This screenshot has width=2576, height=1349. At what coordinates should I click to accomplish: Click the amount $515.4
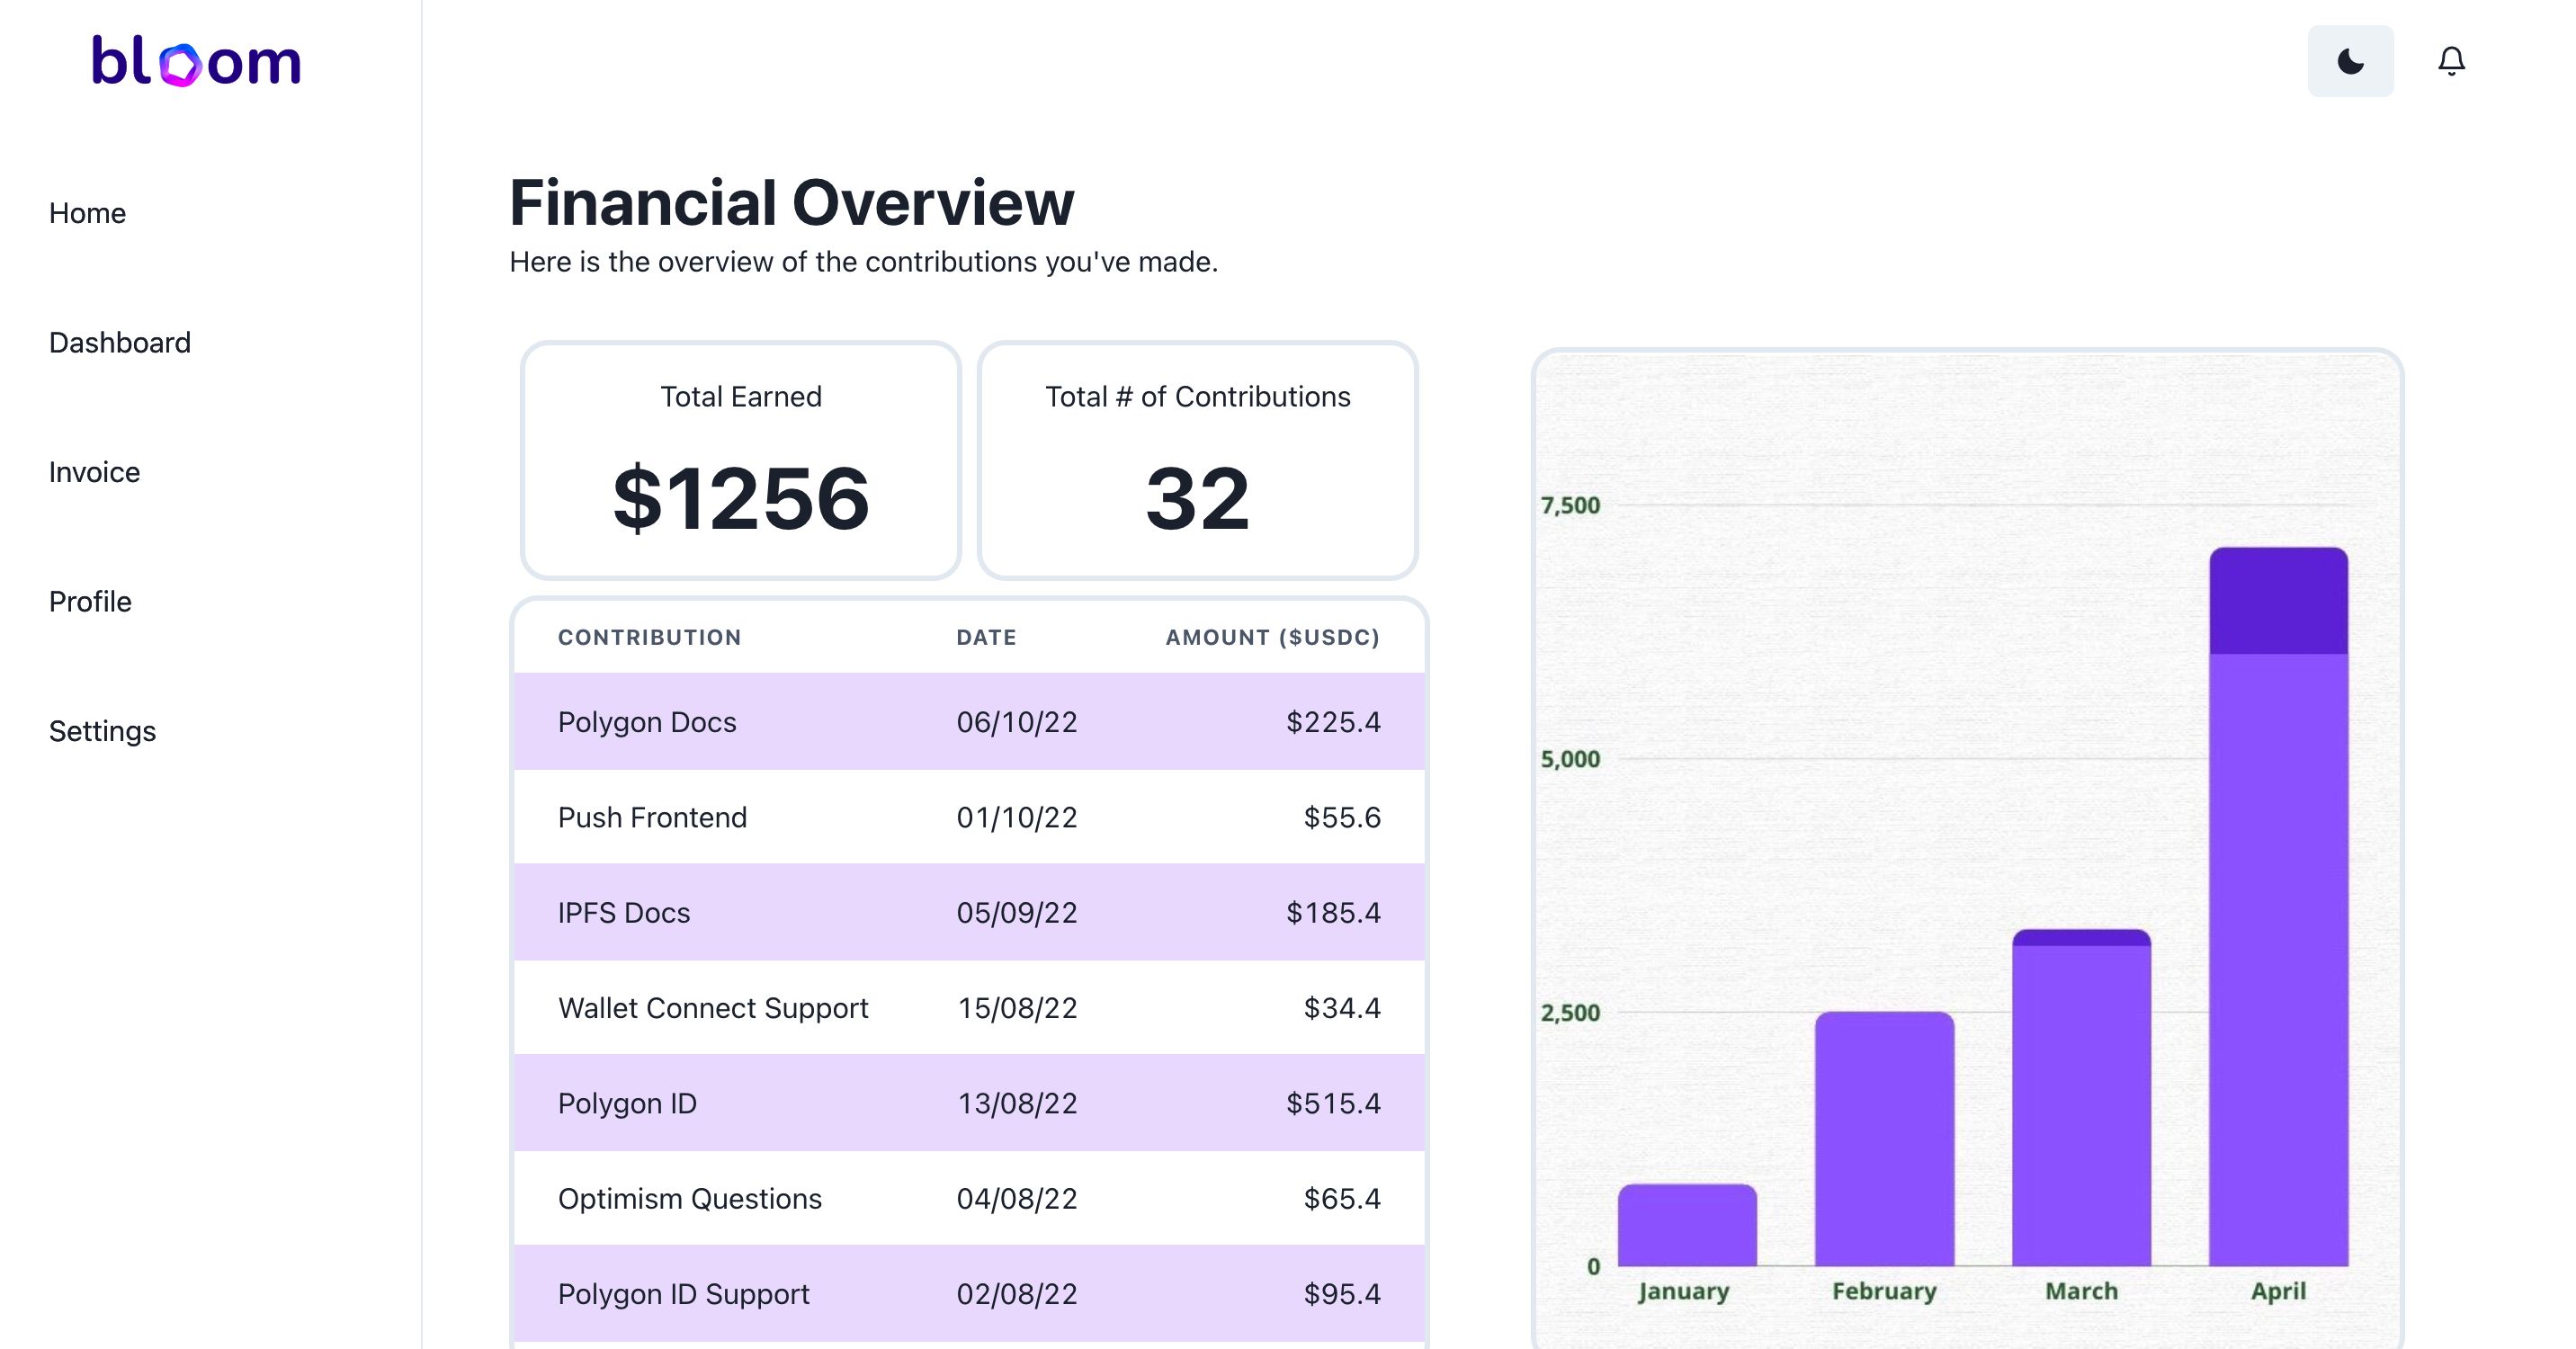point(1333,1103)
